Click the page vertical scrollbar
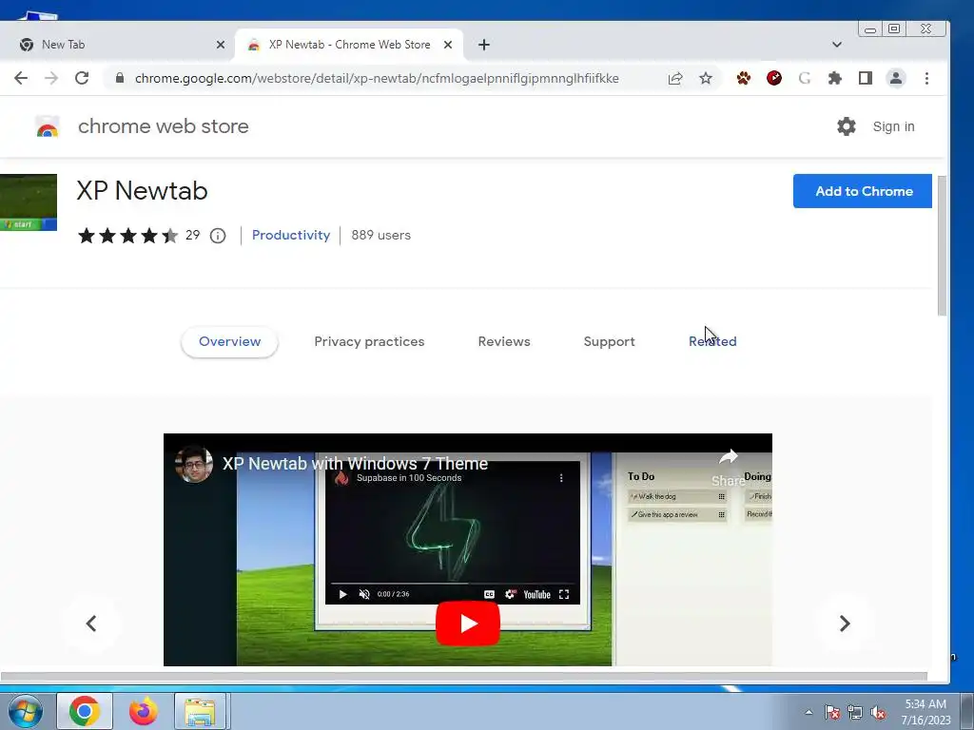The height and width of the screenshot is (730, 974). (942, 246)
